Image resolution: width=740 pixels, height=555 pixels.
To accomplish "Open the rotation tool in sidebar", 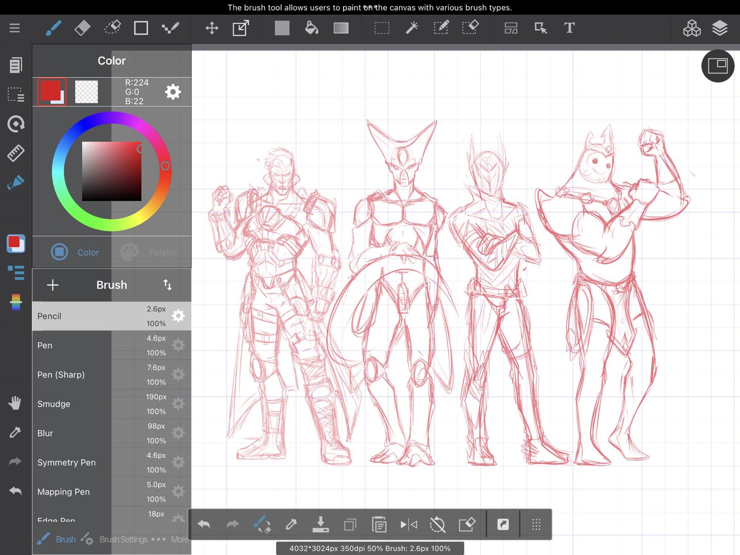I will (x=15, y=124).
